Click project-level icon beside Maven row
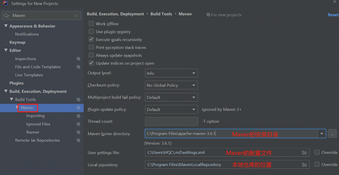 click(x=78, y=108)
